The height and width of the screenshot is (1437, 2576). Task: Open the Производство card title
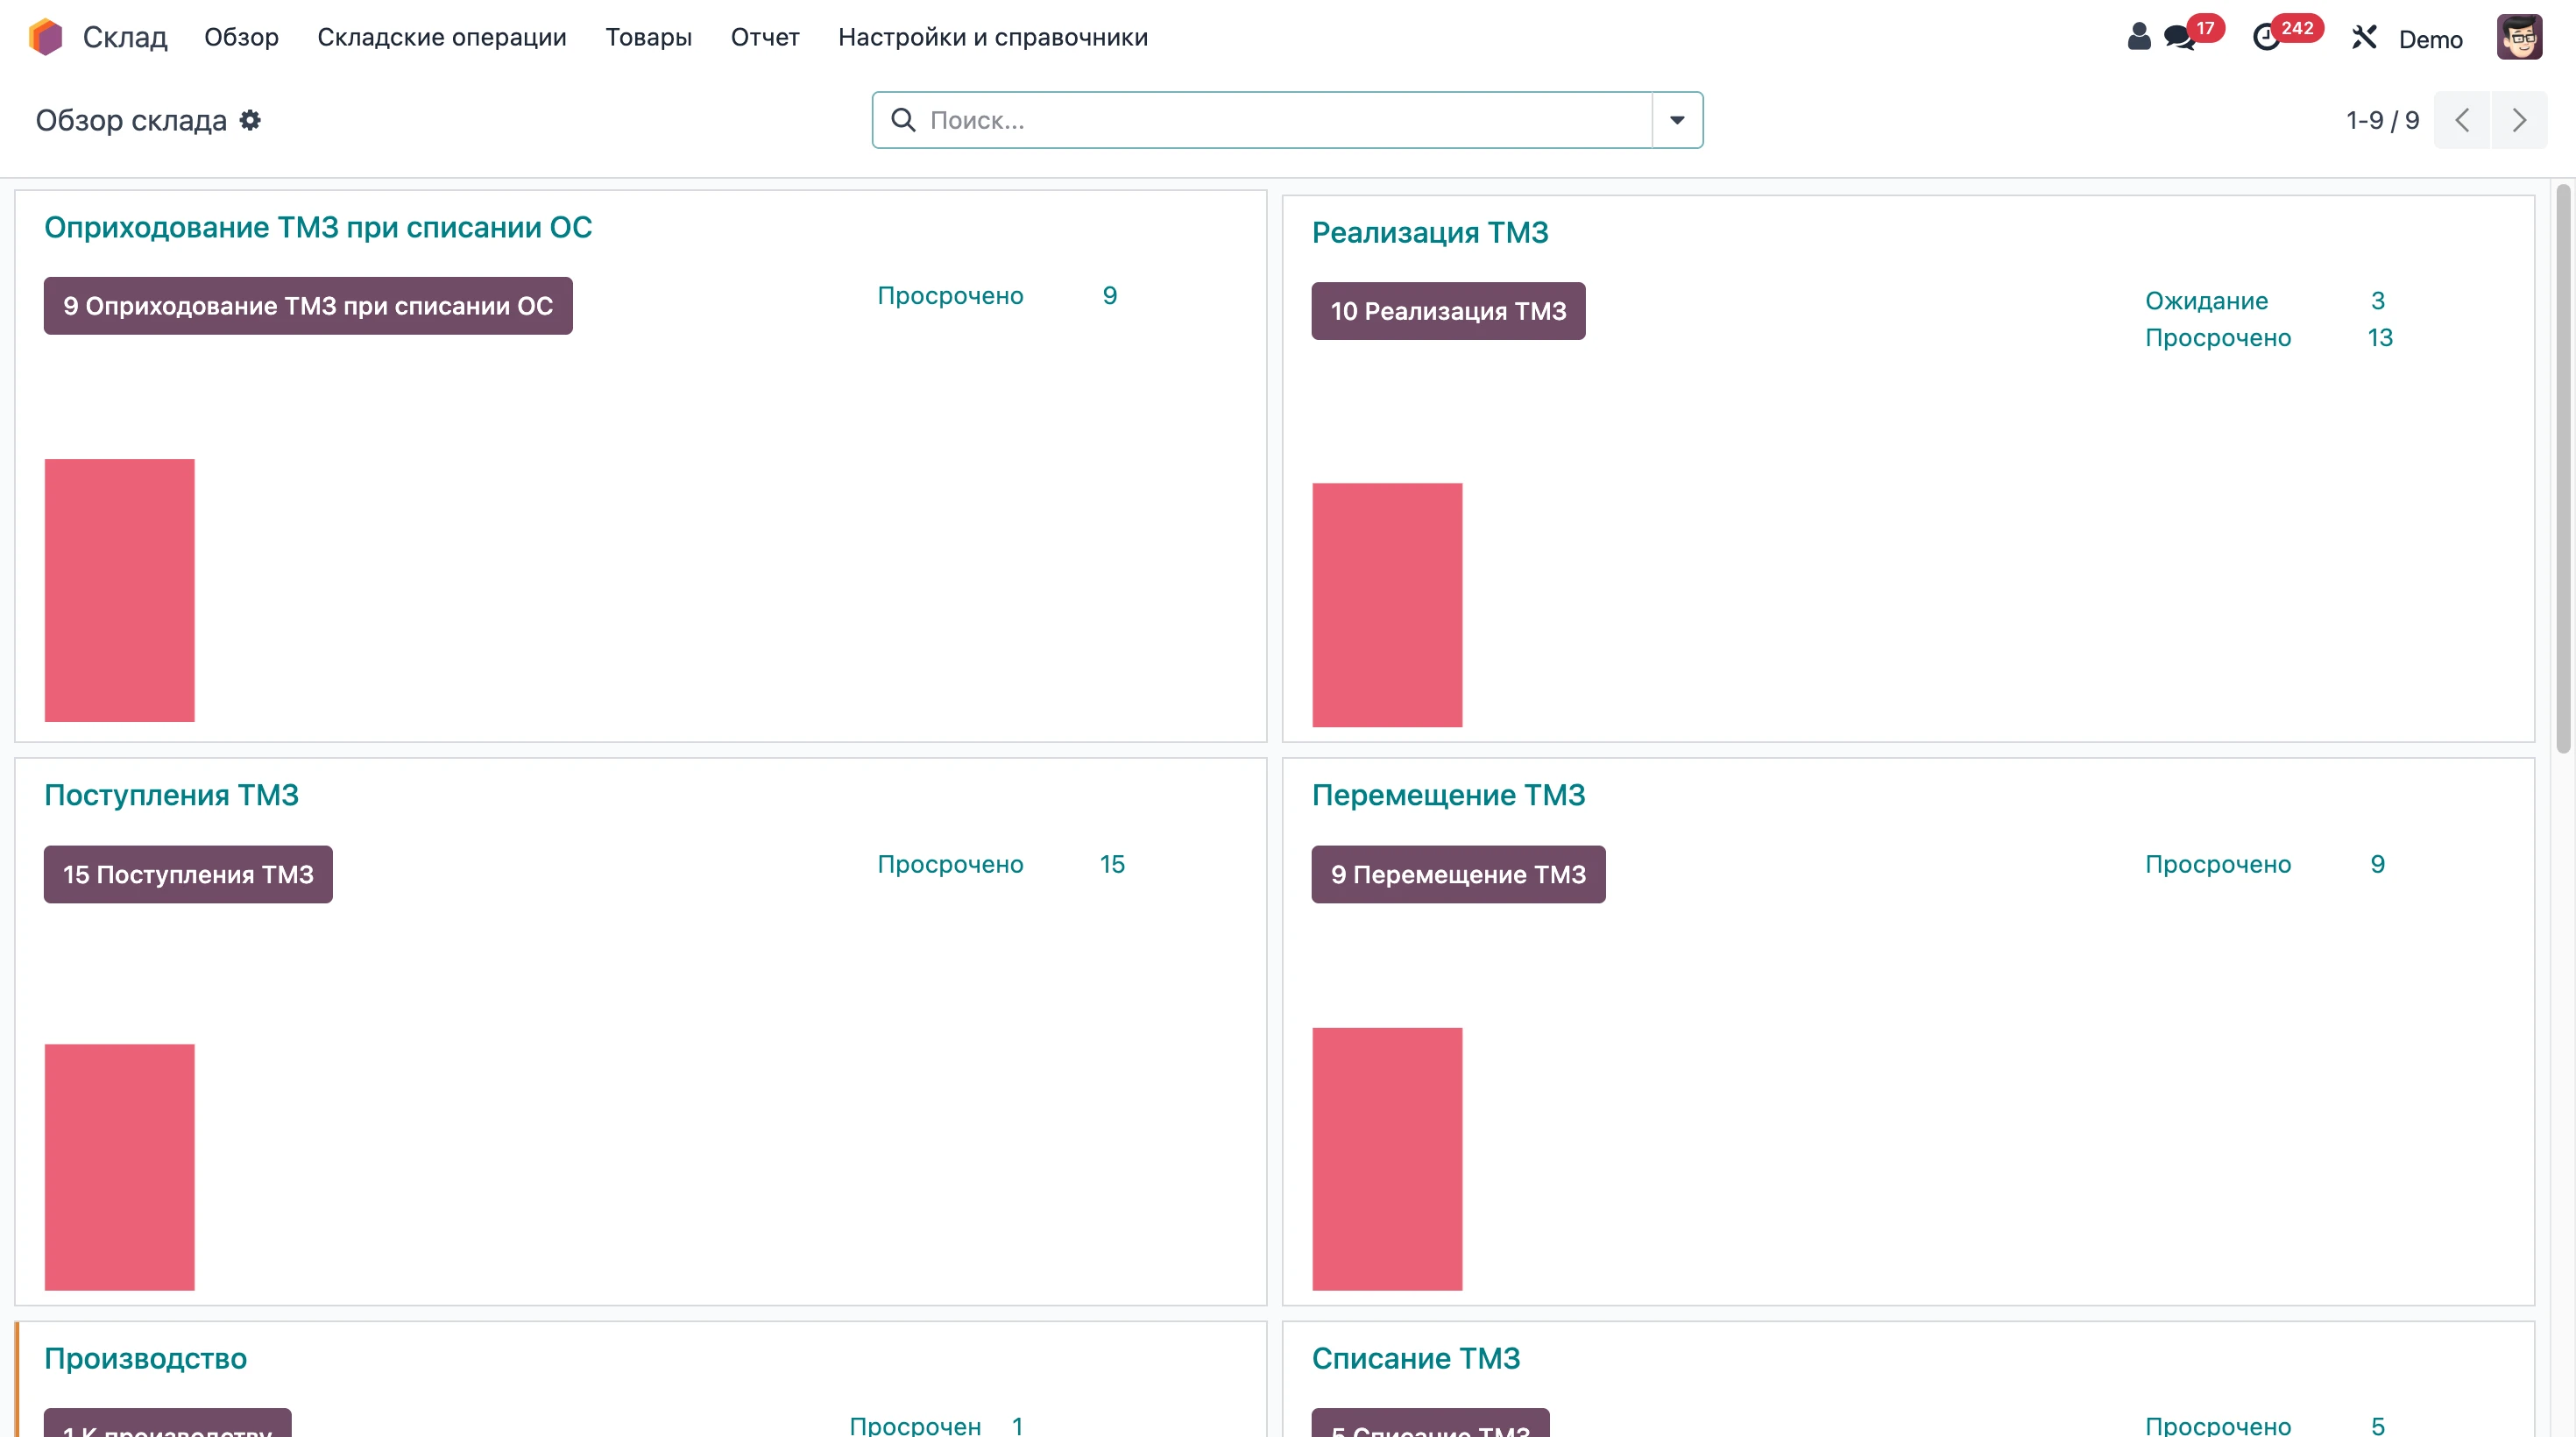(145, 1358)
